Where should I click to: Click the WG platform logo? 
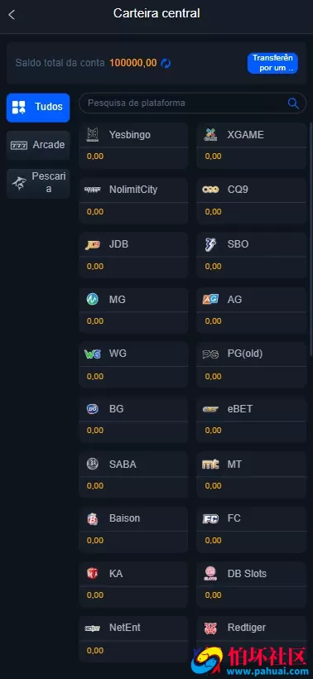point(93,354)
